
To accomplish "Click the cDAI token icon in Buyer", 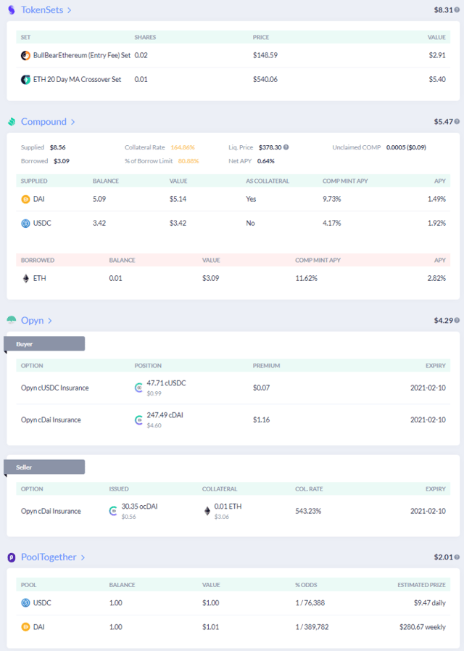I will (x=139, y=420).
